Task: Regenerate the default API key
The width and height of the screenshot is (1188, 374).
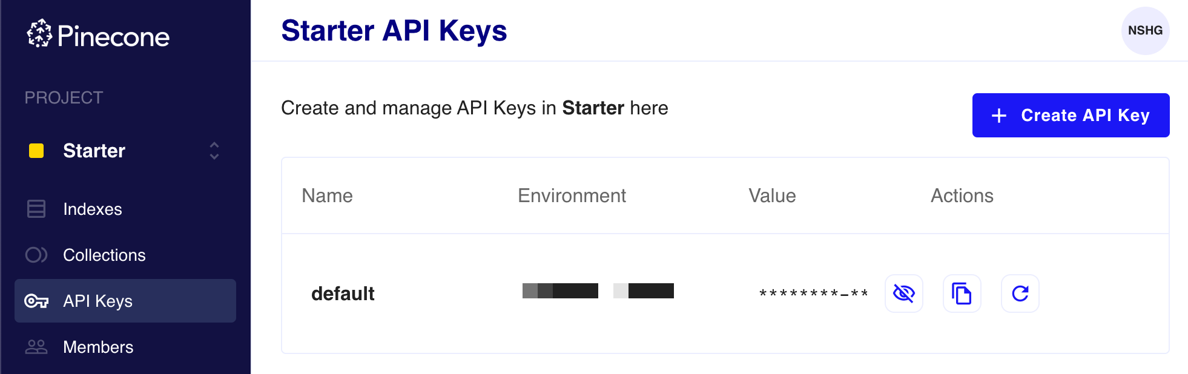Action: point(1020,294)
